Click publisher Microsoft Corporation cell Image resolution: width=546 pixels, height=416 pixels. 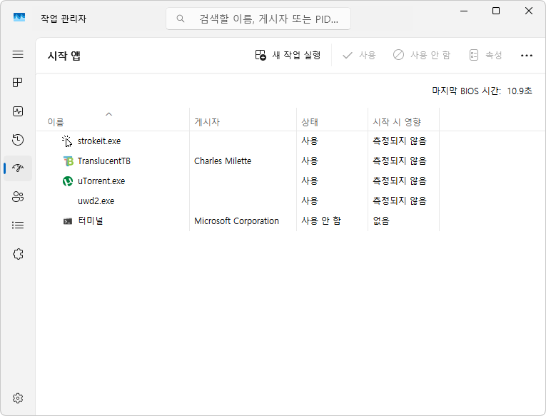pyautogui.click(x=237, y=221)
